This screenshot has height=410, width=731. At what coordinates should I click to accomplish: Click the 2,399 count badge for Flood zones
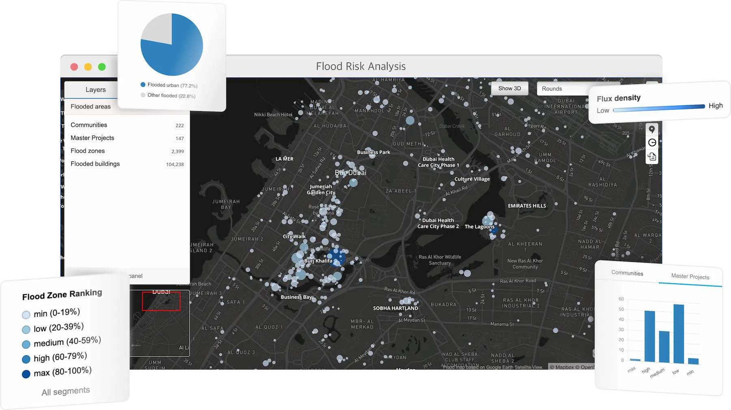point(177,151)
